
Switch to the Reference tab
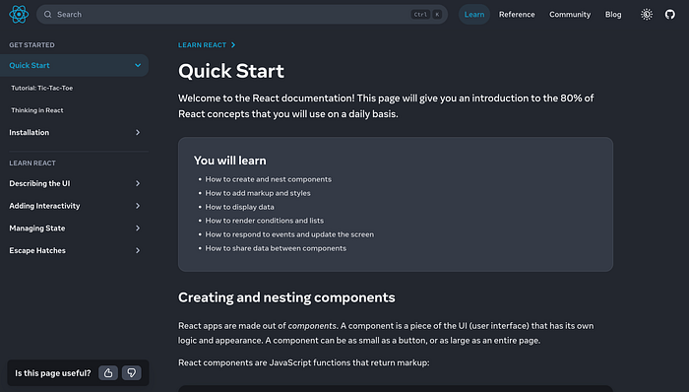pyautogui.click(x=517, y=15)
